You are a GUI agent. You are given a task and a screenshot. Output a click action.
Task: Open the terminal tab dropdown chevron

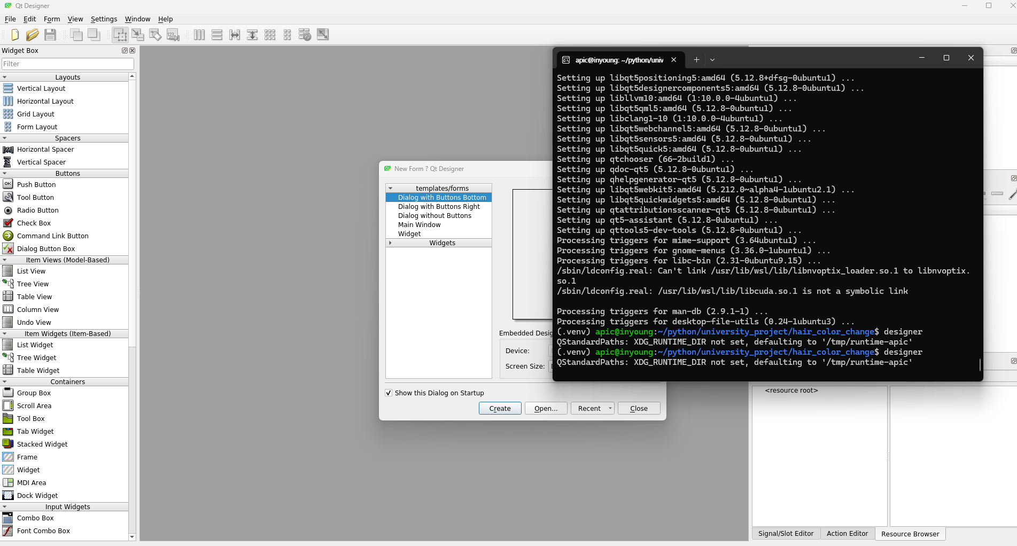(712, 60)
